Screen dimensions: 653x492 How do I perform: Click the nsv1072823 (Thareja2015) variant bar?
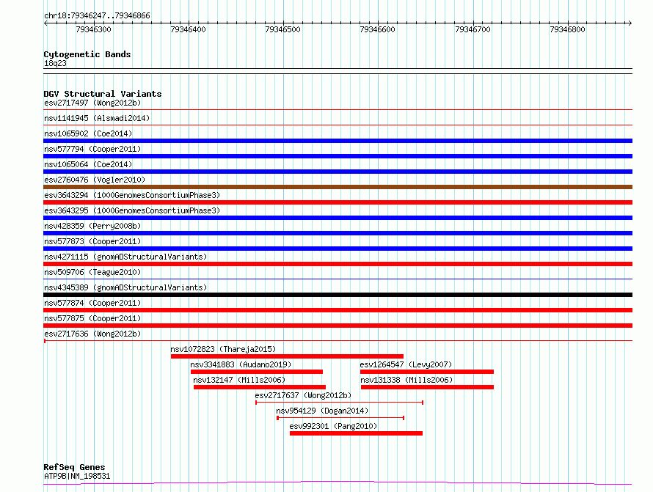tap(287, 356)
